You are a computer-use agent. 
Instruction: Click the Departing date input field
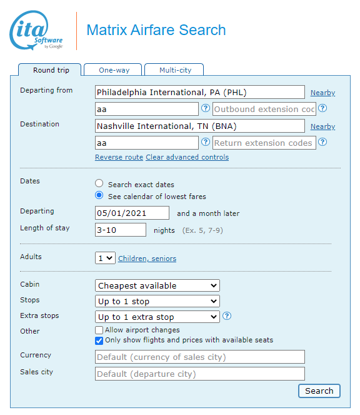click(132, 213)
